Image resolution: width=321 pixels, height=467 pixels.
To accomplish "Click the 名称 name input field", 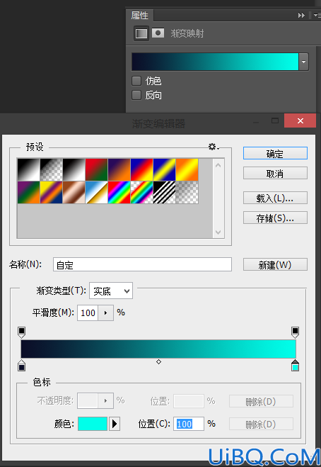I will [142, 264].
